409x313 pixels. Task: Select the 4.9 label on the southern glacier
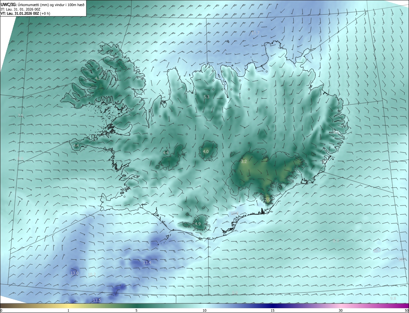point(197,224)
